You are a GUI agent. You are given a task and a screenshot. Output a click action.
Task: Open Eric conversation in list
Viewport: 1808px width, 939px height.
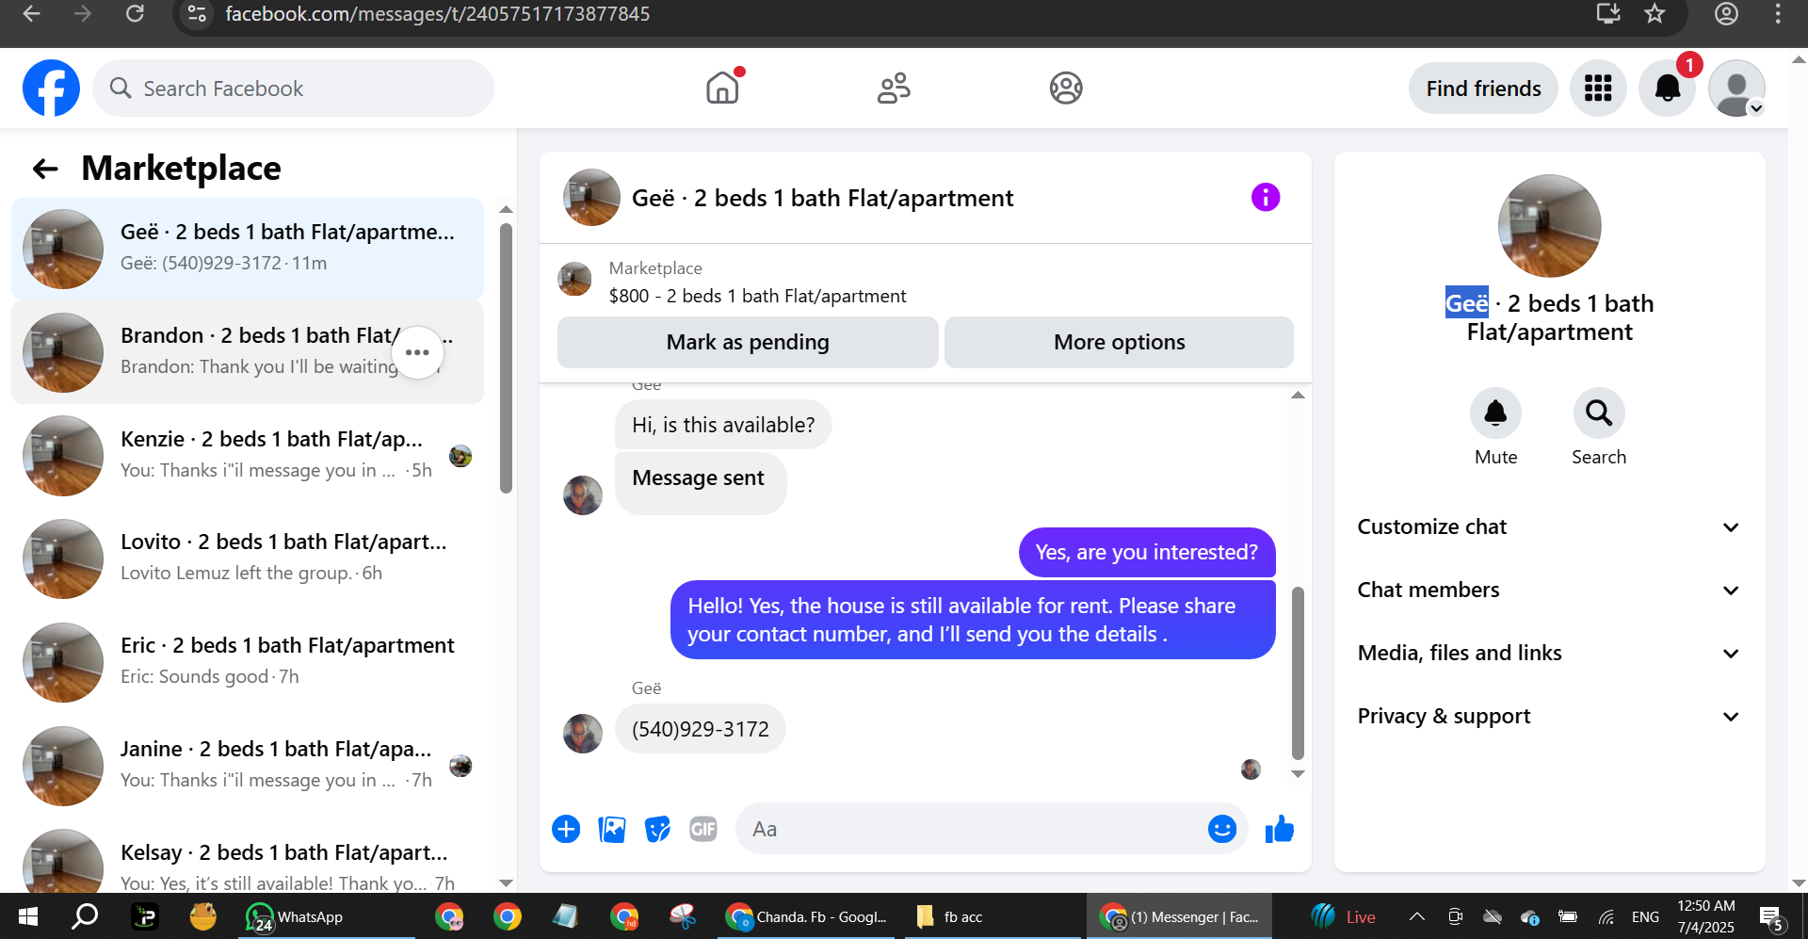coord(248,662)
